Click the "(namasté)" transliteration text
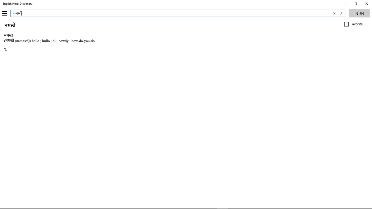 (x=23, y=41)
